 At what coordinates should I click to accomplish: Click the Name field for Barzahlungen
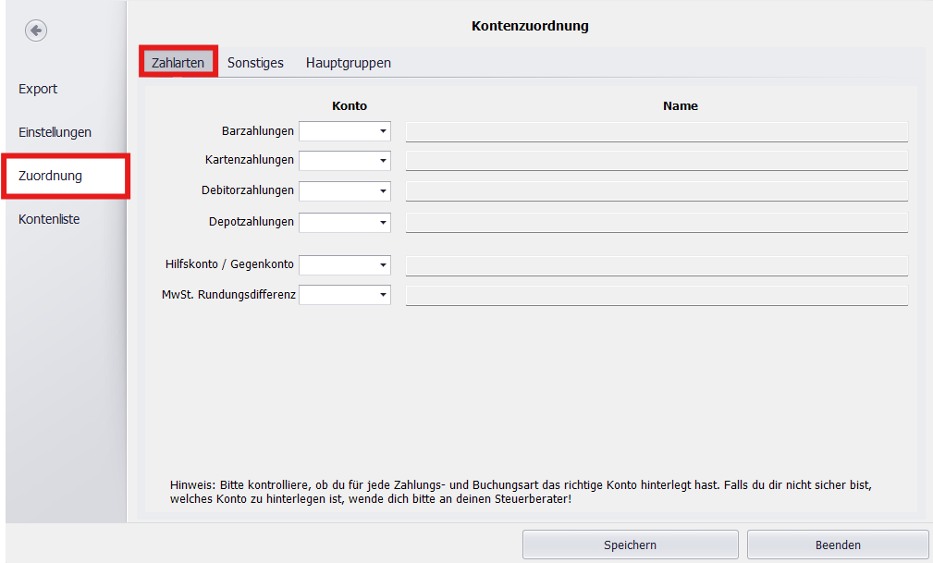pos(657,130)
